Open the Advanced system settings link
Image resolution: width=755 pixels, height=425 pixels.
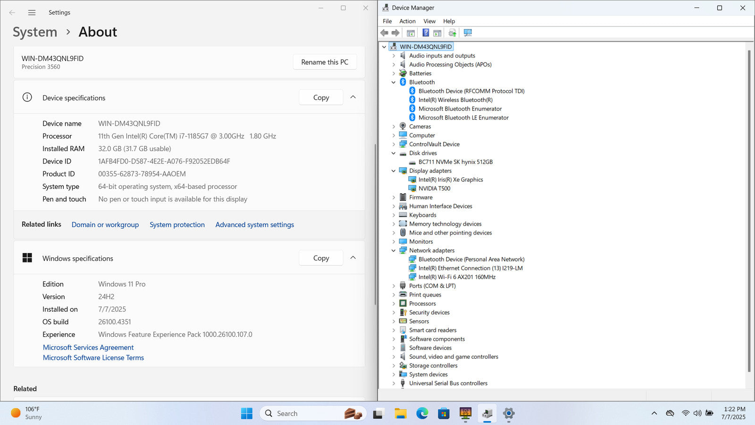point(254,225)
